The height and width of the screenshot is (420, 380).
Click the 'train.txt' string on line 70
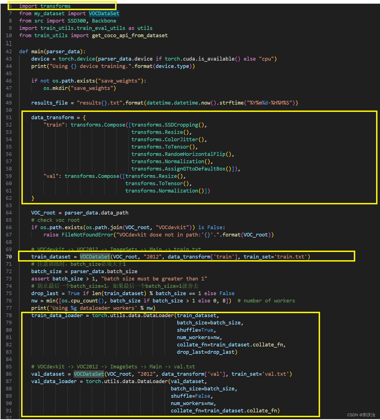[290, 257]
